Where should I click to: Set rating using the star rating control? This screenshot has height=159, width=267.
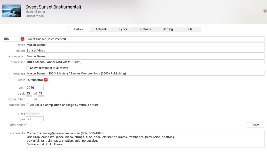(33, 114)
